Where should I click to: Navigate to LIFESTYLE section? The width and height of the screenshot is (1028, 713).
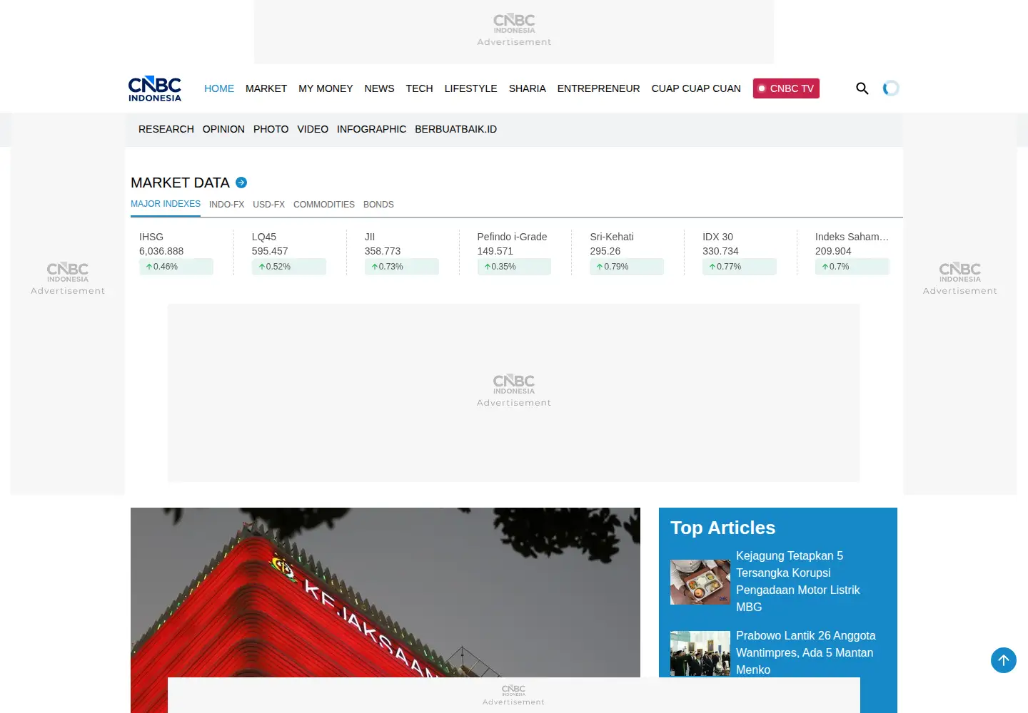pyautogui.click(x=470, y=88)
